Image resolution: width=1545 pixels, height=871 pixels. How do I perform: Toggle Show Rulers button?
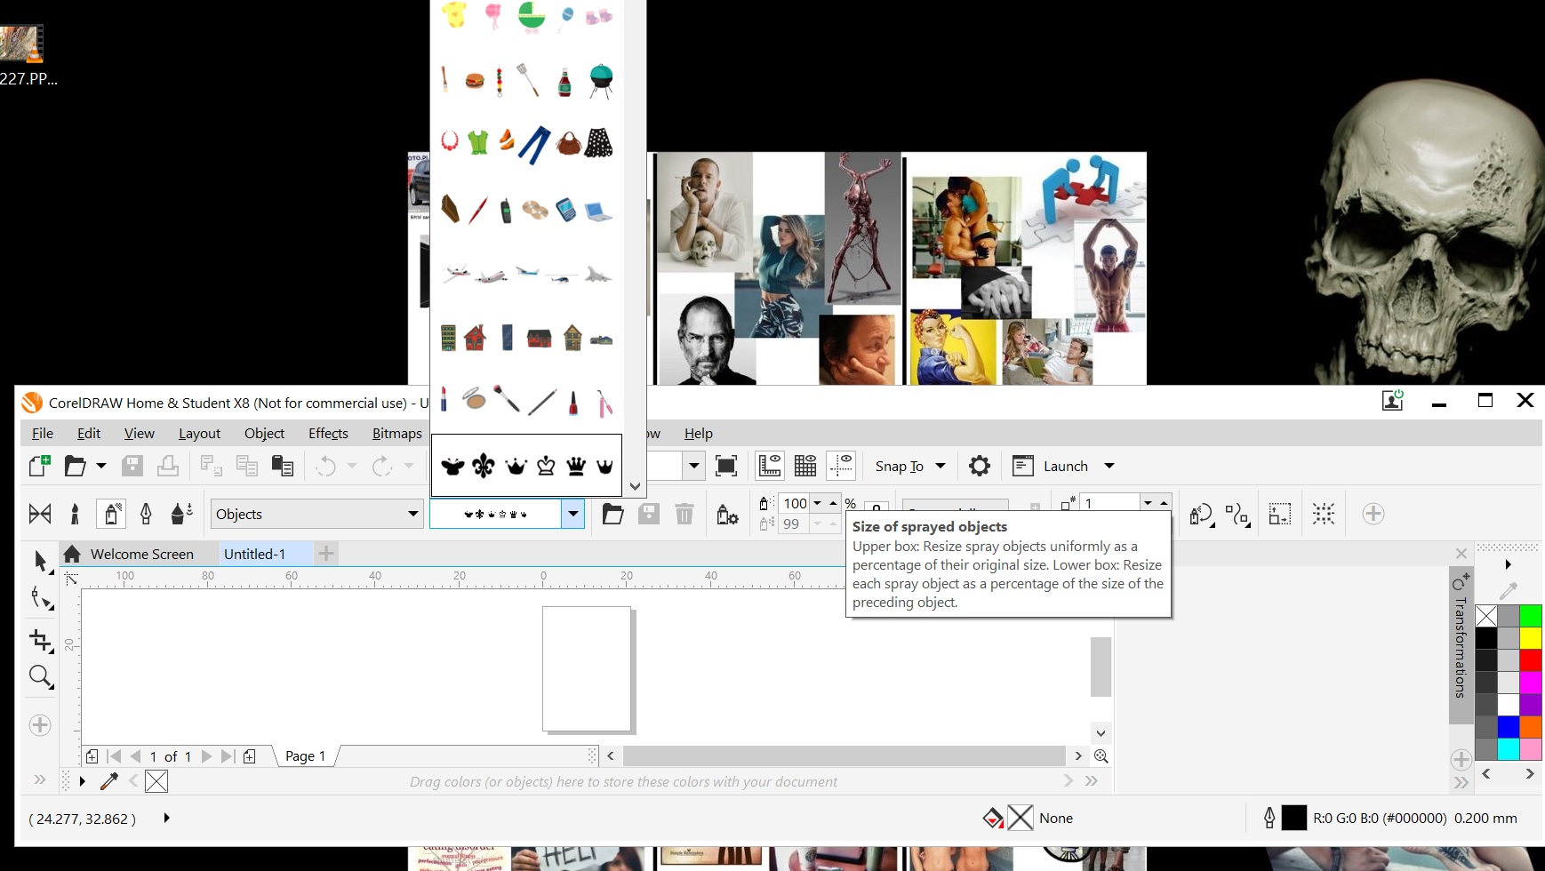coord(769,466)
